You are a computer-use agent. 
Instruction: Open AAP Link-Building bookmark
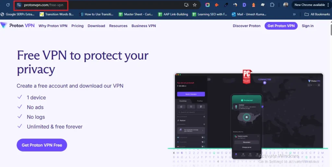[x=173, y=14]
